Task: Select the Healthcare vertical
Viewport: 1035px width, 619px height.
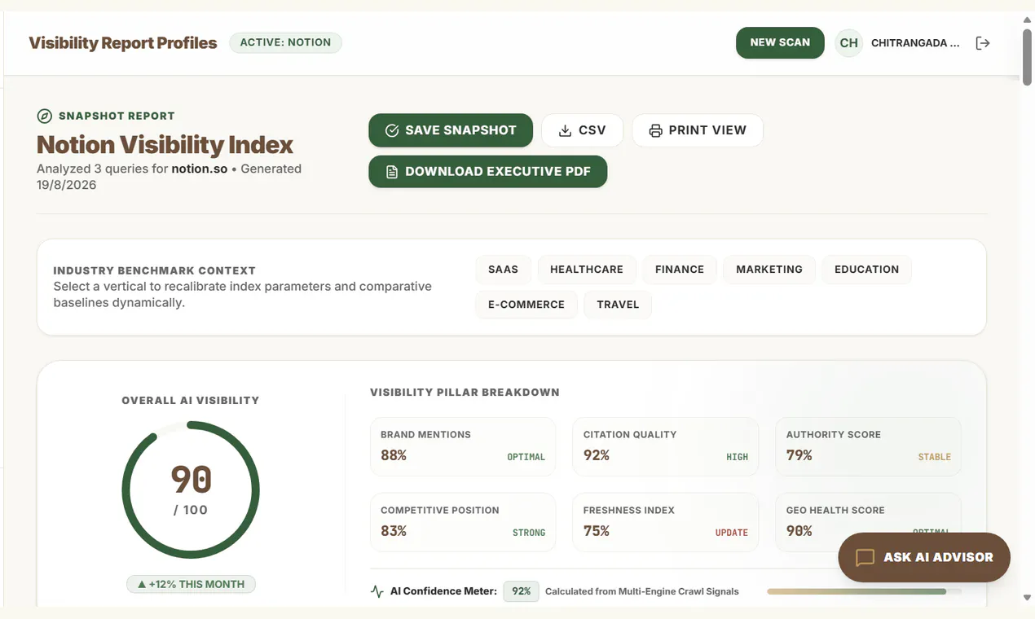Action: 587,270
